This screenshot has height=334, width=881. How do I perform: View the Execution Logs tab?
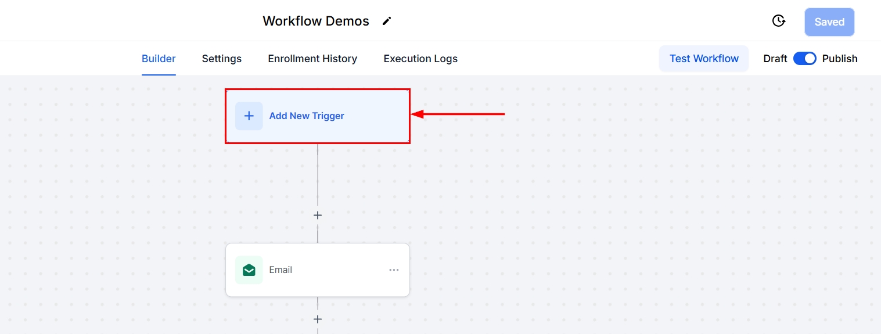[420, 59]
